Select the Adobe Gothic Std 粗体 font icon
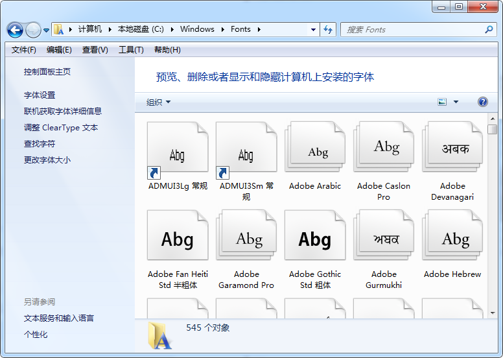 point(315,235)
